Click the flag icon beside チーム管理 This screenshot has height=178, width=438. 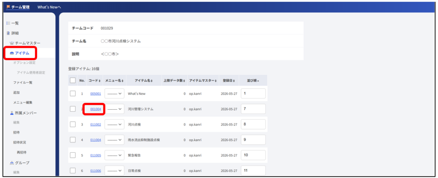[8, 7]
